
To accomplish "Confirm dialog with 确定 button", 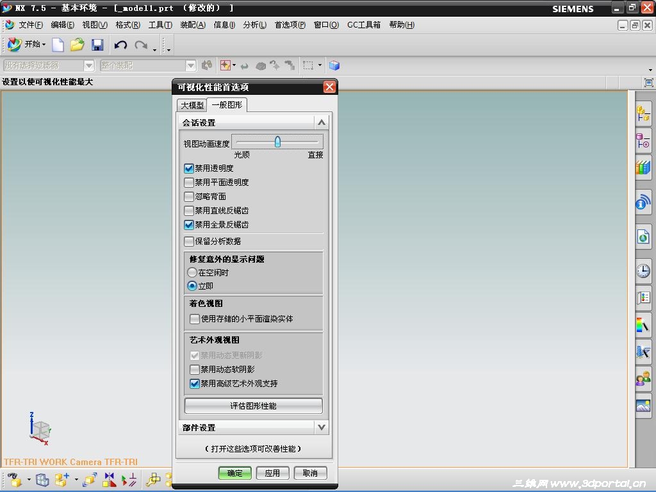I will [234, 473].
